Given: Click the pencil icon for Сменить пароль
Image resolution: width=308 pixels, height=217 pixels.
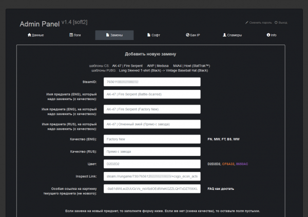Looking at the screenshot, I should click(x=247, y=23).
